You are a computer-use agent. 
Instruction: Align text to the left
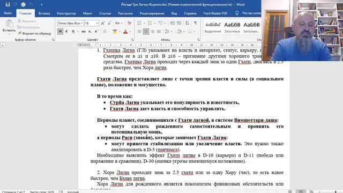tap(139, 32)
